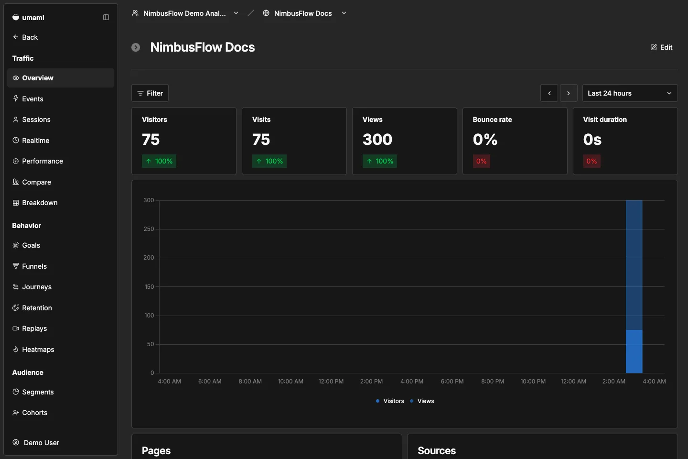Click the Bounce rate metric card
This screenshot has width=688, height=459.
point(515,141)
